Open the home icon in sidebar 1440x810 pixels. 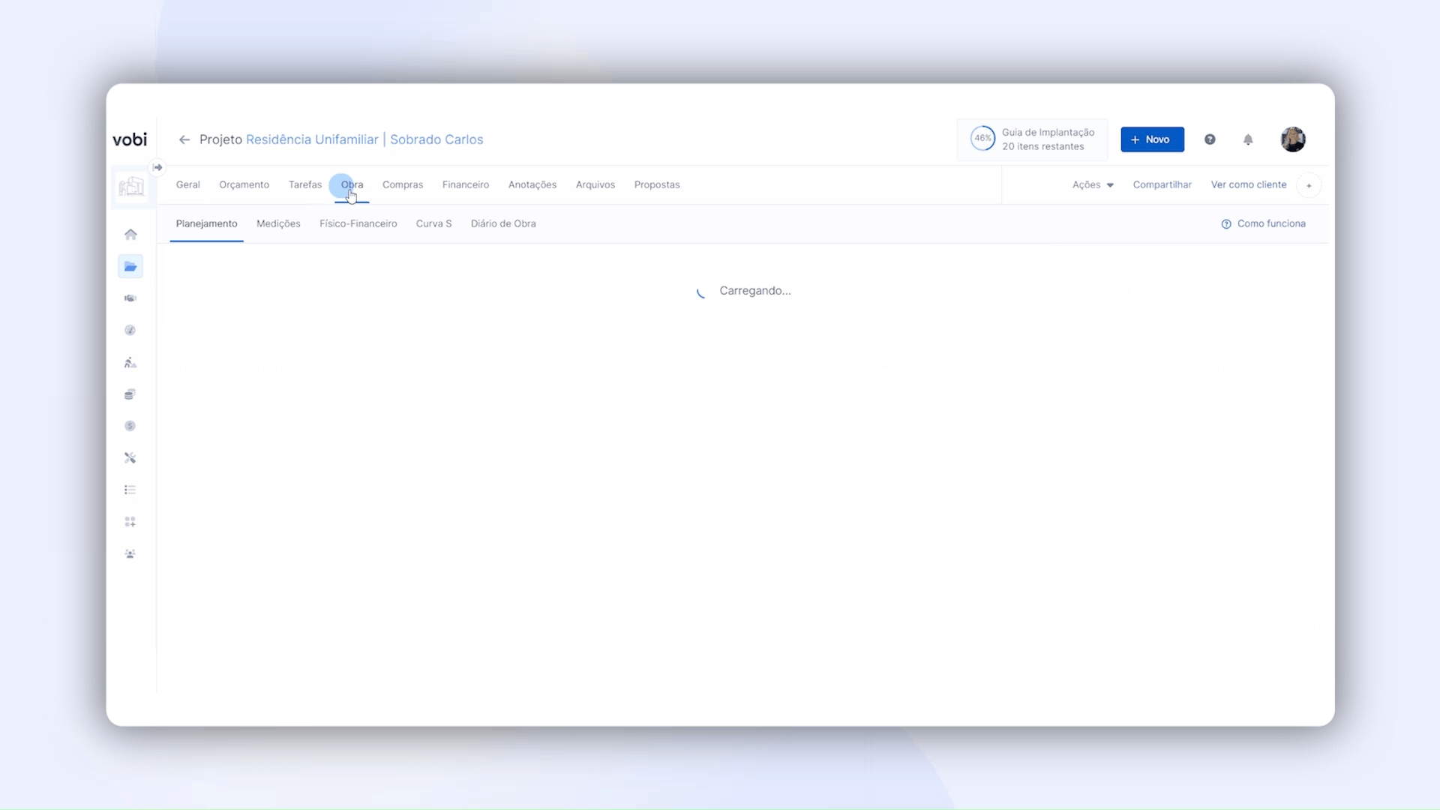(130, 235)
